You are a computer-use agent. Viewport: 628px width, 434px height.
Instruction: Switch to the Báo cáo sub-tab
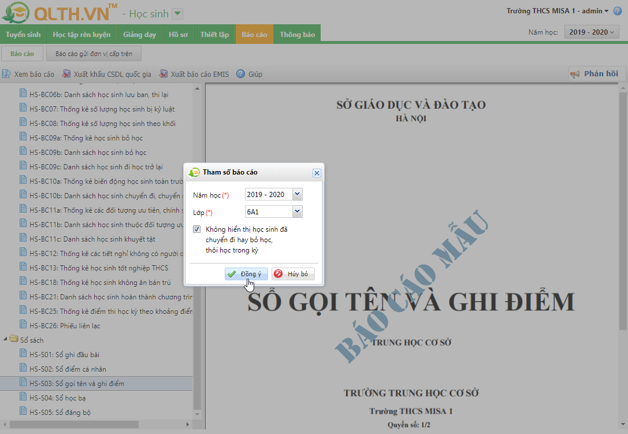(x=22, y=54)
